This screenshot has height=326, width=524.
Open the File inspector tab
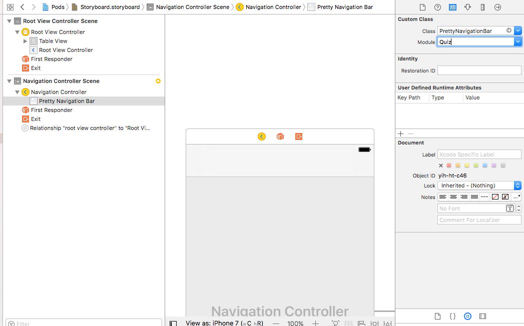(x=422, y=7)
